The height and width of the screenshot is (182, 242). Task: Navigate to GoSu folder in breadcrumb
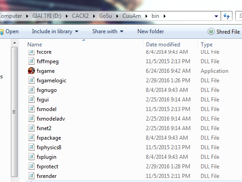tap(106, 16)
